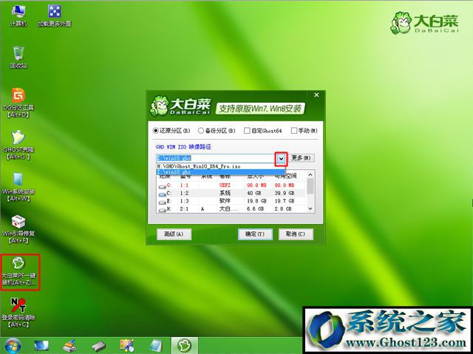Click the G: drive disk icon
This screenshot has height=354, width=473.
[x=162, y=186]
